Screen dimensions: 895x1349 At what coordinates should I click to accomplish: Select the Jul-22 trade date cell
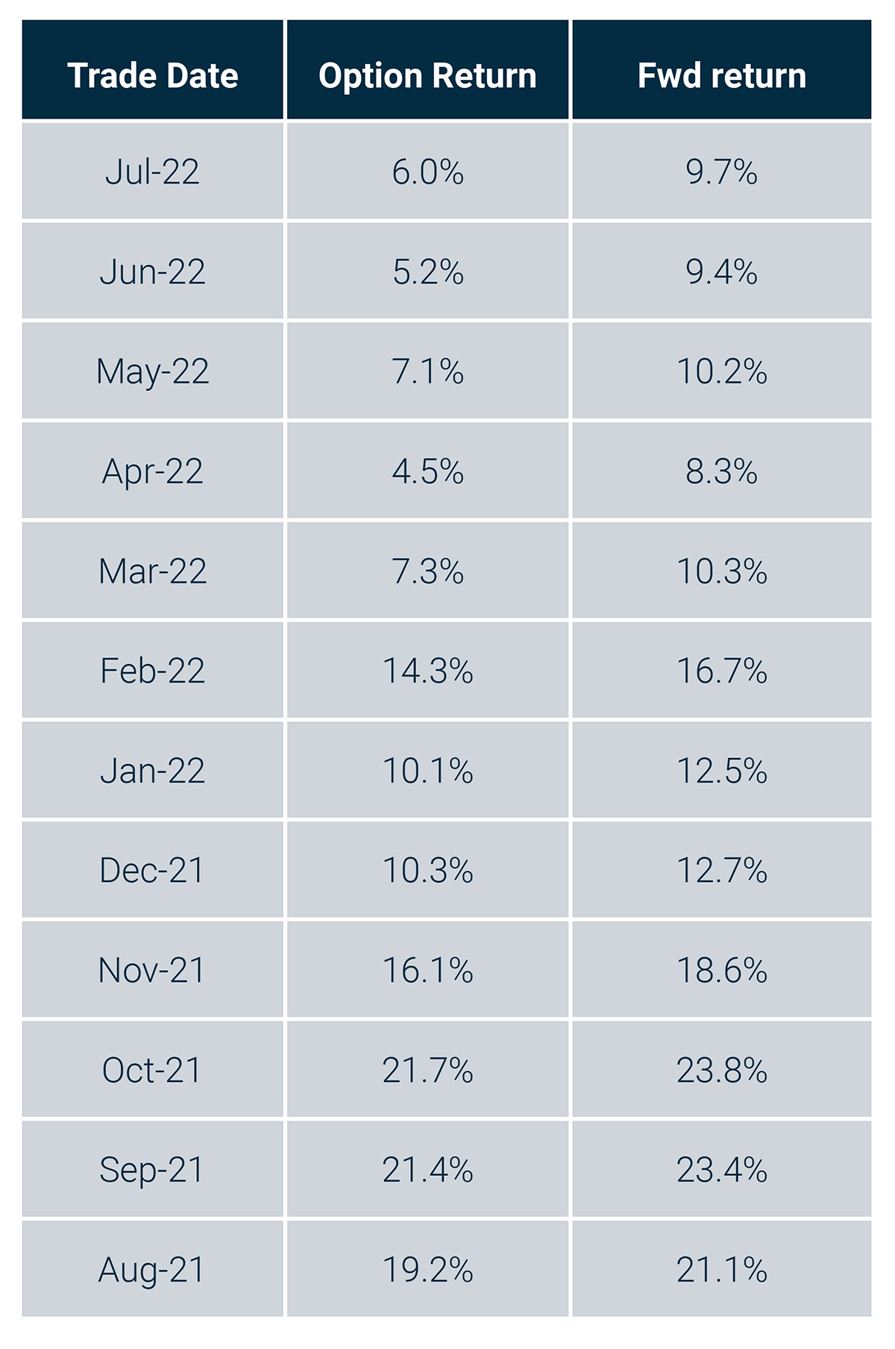(x=152, y=172)
